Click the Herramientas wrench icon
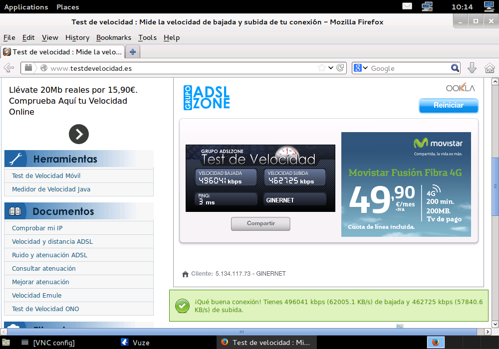Viewport: 499px width, 349px height. pyautogui.click(x=15, y=159)
